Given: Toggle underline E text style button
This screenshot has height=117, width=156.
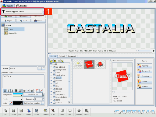Looking at the screenshot, I should tap(12, 91).
